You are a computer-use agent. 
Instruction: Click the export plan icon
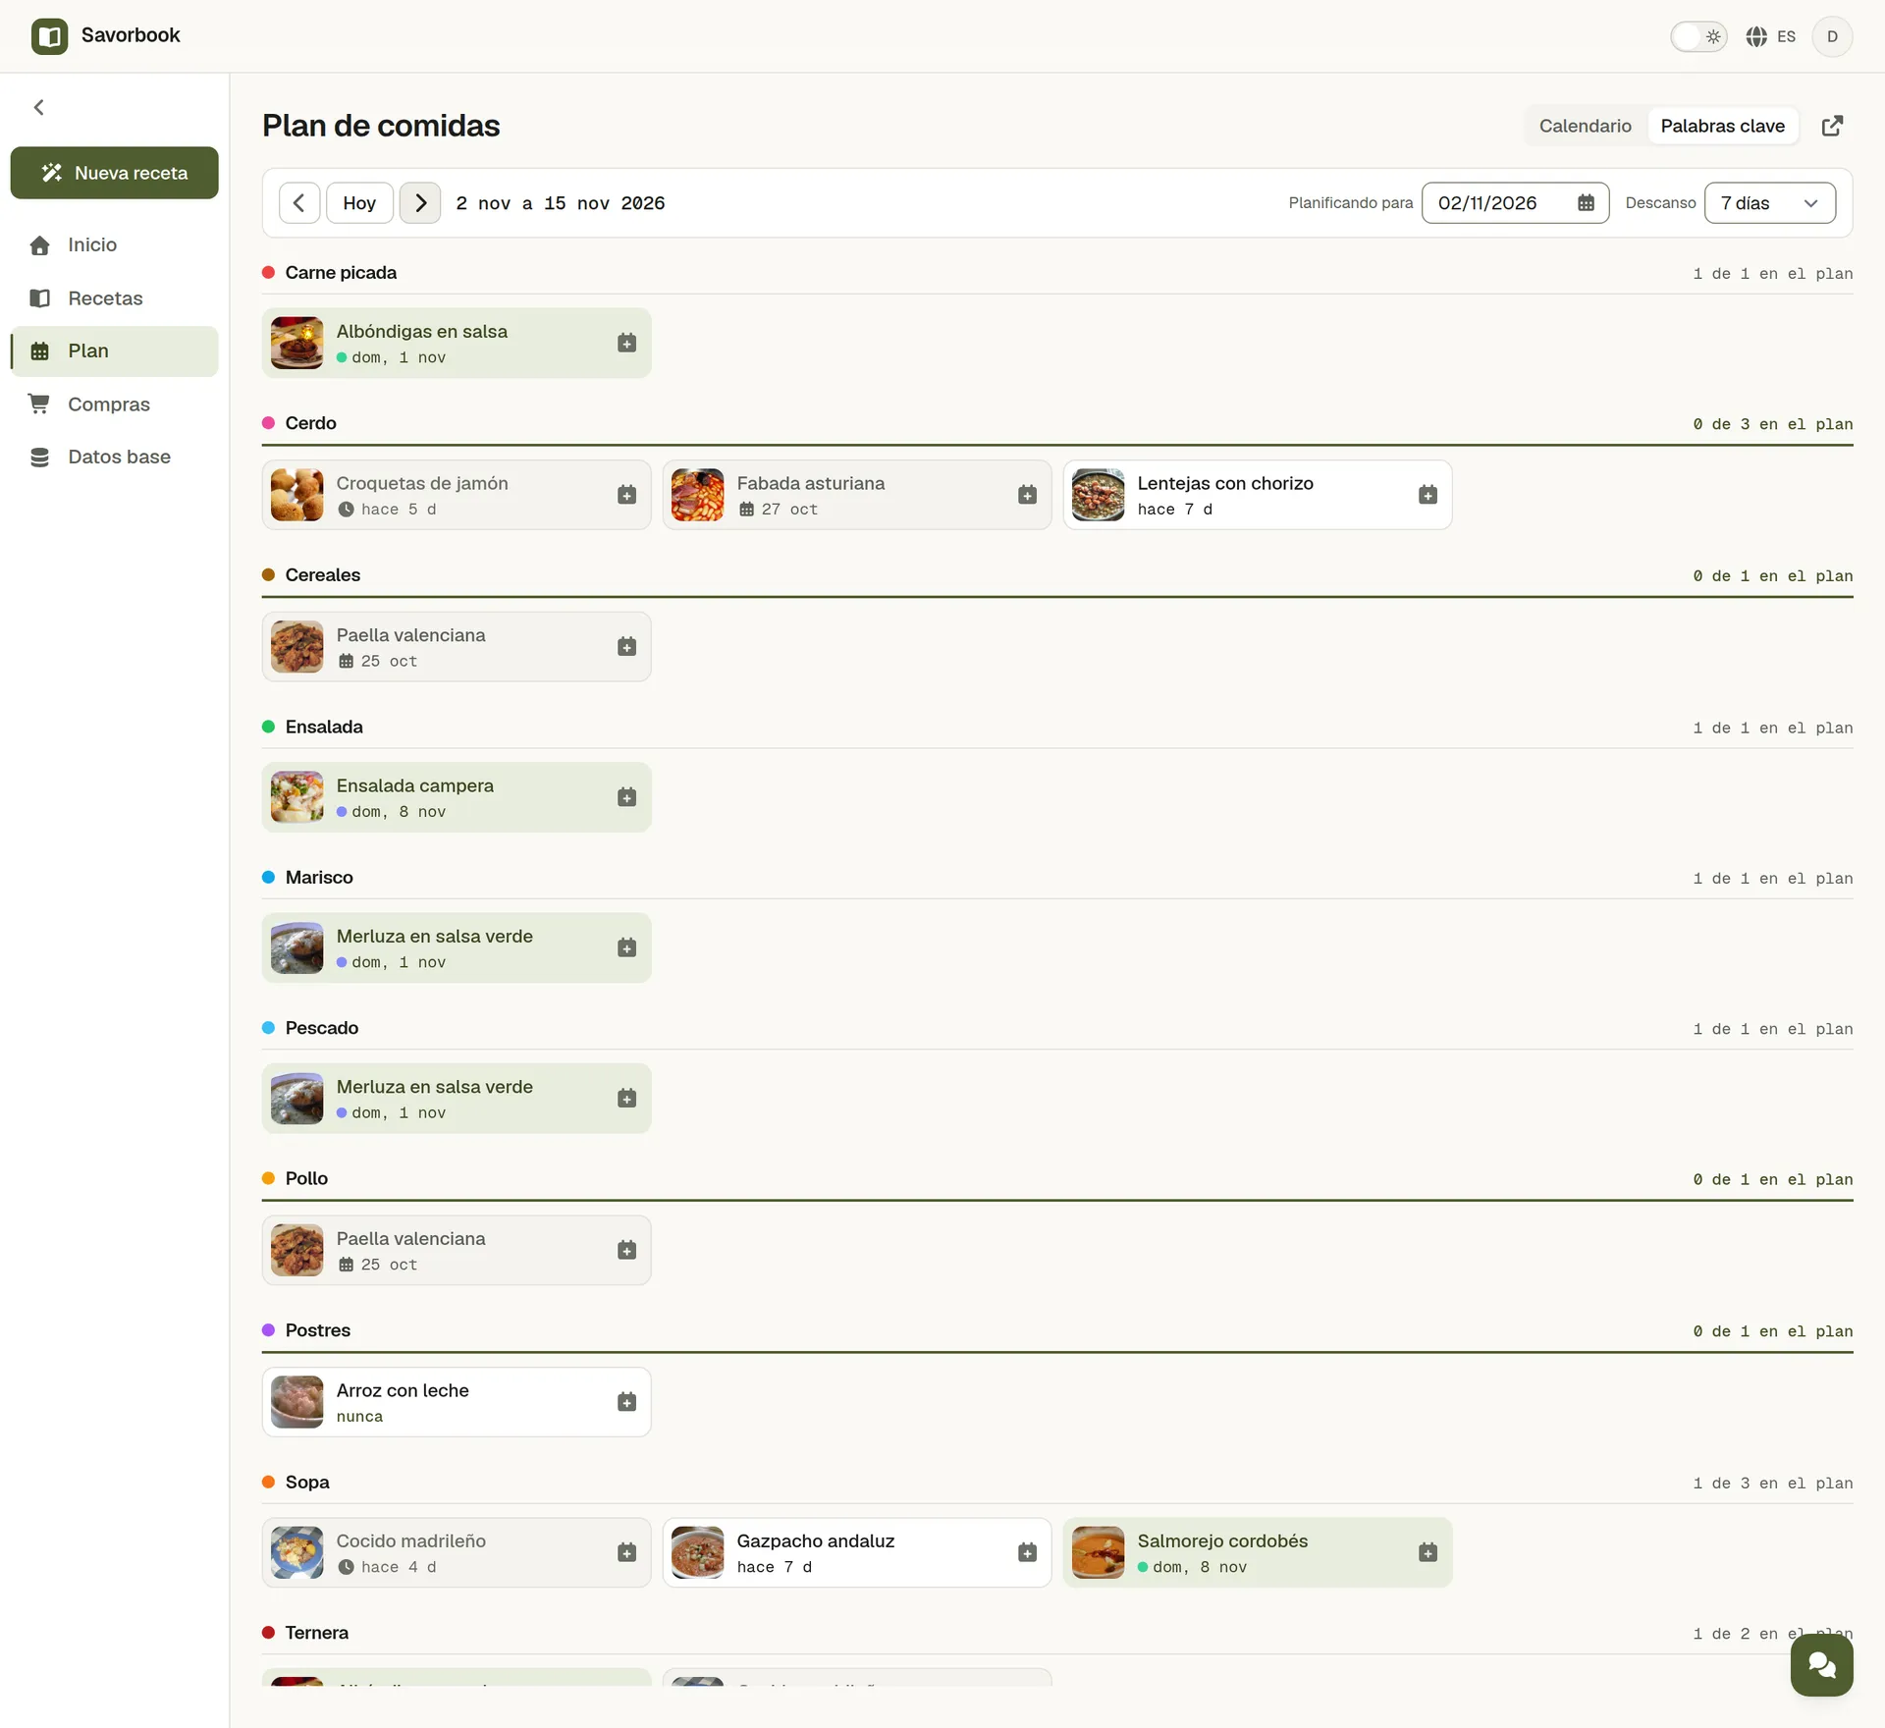pyautogui.click(x=1832, y=126)
